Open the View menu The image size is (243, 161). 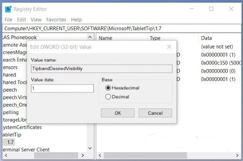(36, 20)
